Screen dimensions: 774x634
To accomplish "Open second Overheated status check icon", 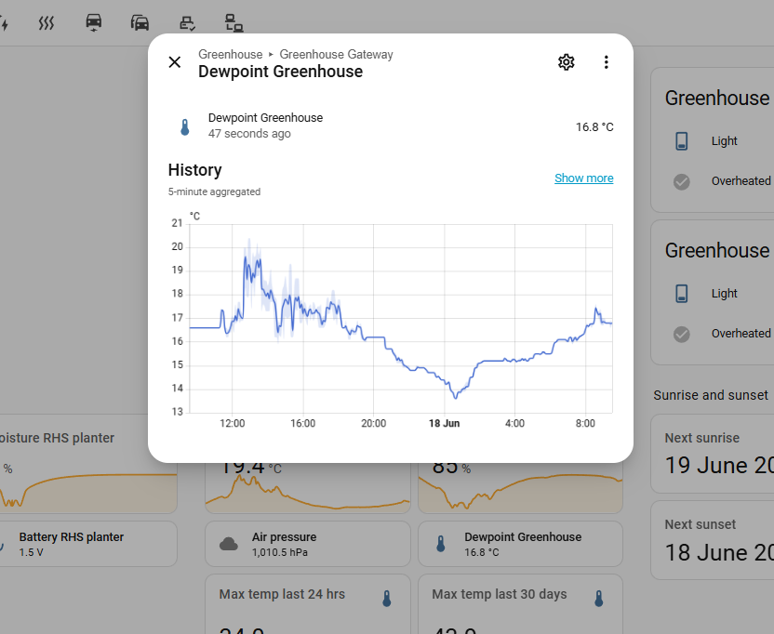I will (682, 334).
